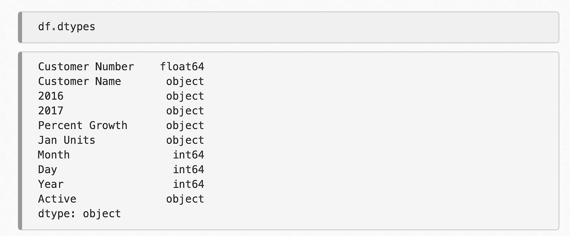Click the int64 dtype beside Year
This screenshot has height=236, width=570.
[x=188, y=184]
